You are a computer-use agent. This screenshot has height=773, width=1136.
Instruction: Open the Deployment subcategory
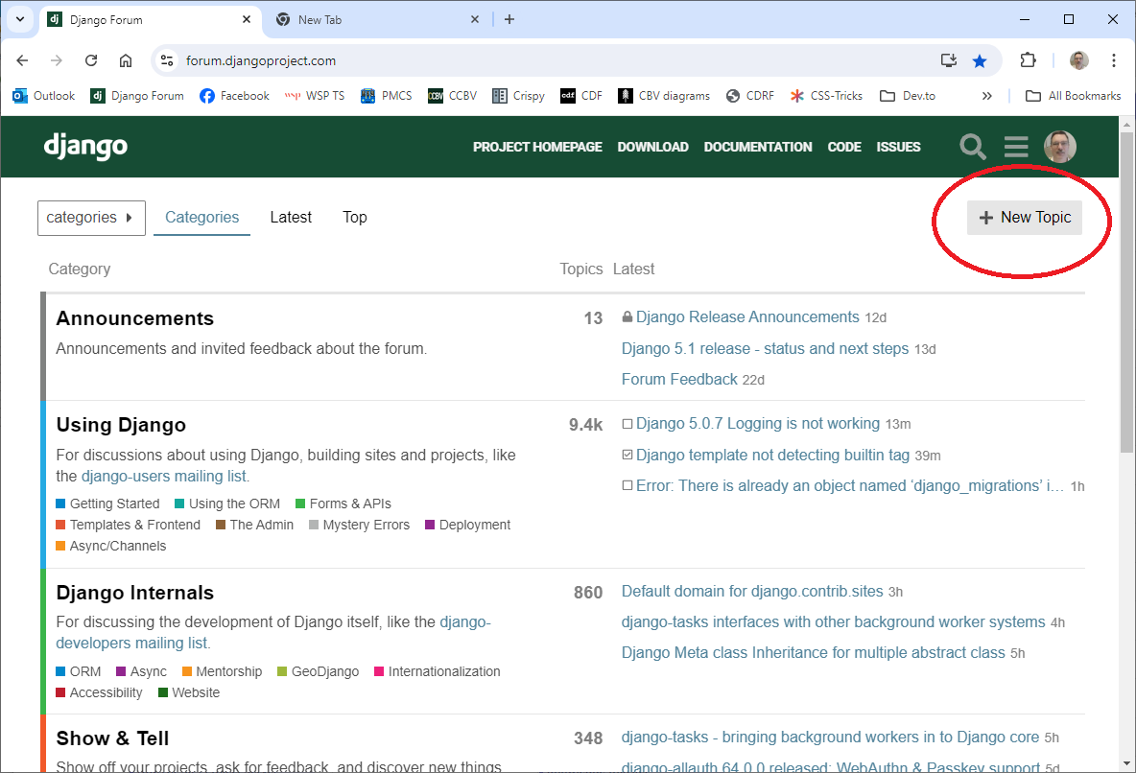467,525
